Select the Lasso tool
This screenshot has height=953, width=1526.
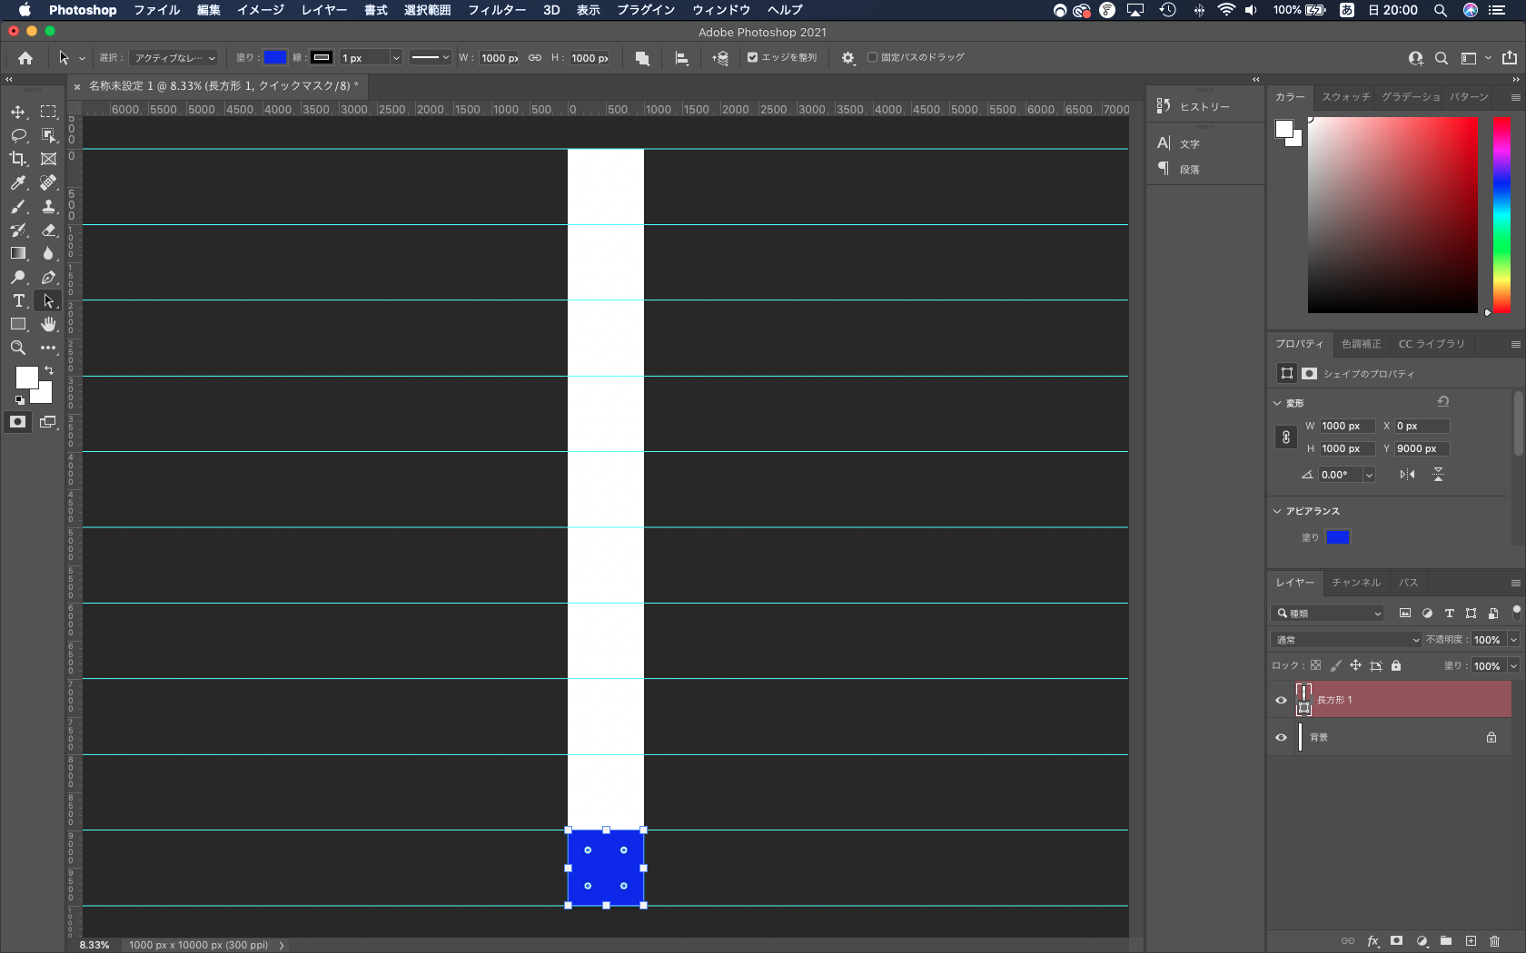click(x=18, y=135)
